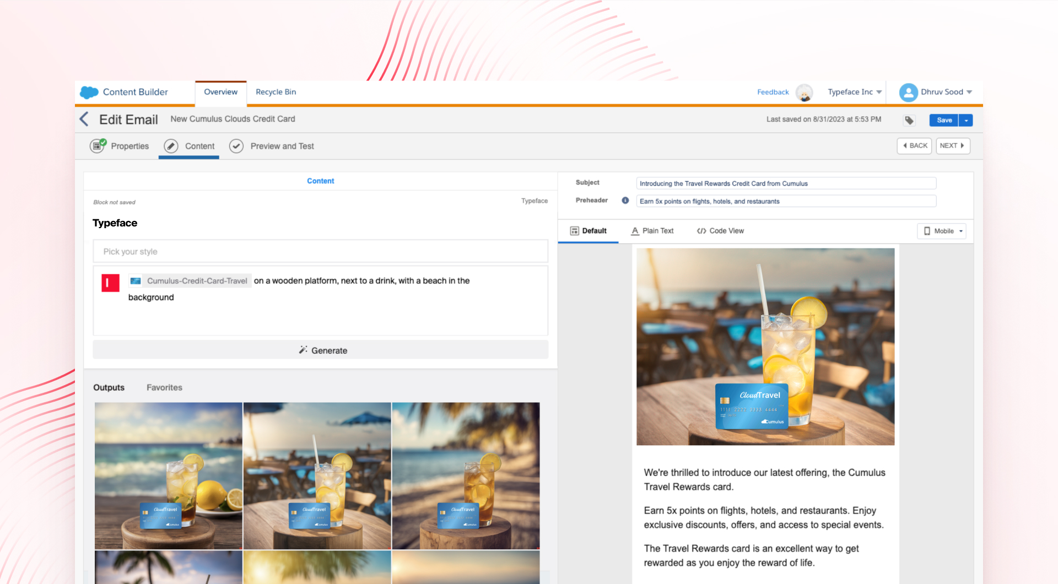Screen dimensions: 1058x584
Task: Click the Plain Text icon
Action: coord(635,231)
